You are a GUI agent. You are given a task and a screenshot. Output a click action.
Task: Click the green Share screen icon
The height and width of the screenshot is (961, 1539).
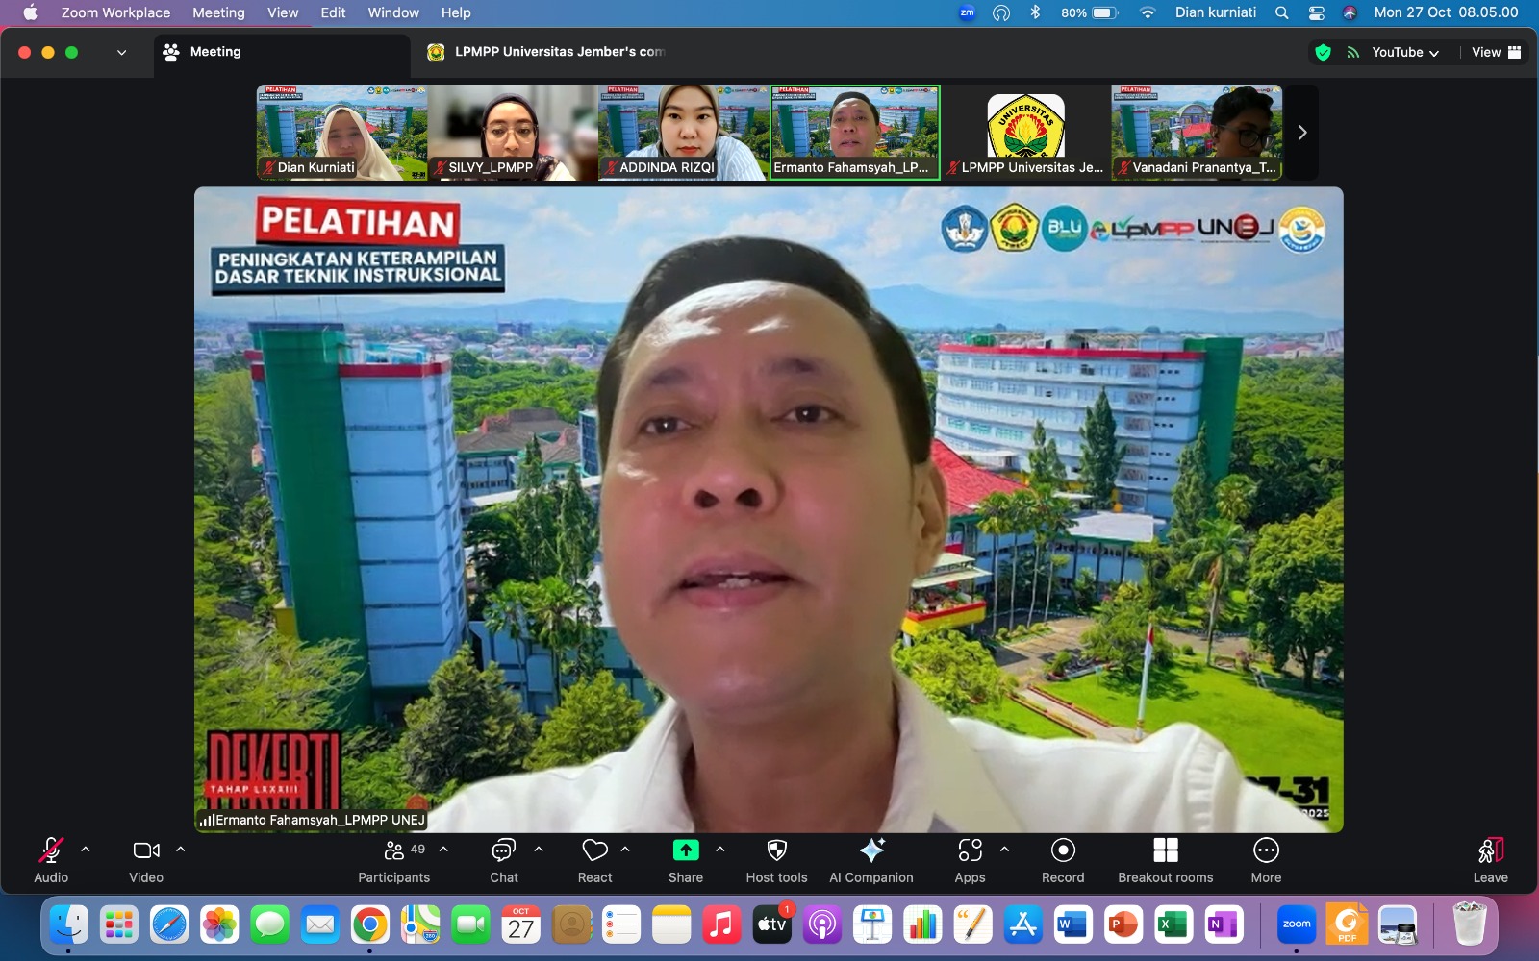pyautogui.click(x=685, y=850)
